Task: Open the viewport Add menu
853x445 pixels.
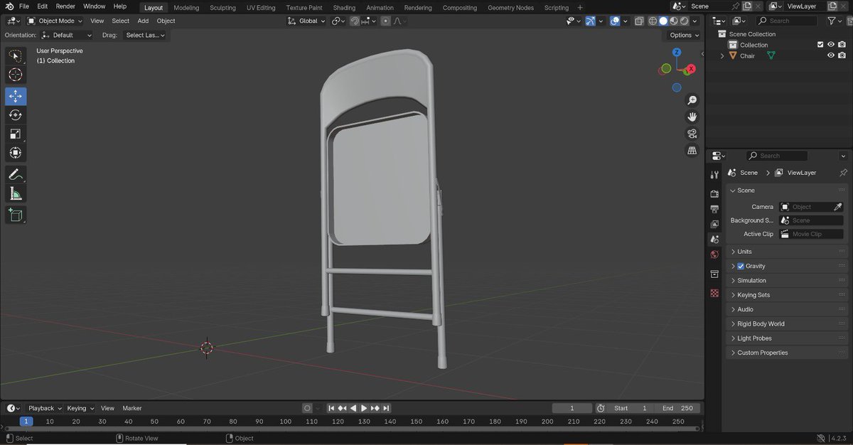Action: pos(143,21)
